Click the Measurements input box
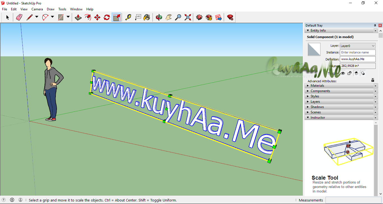Screen dimensions: 383x204 tap(354, 200)
